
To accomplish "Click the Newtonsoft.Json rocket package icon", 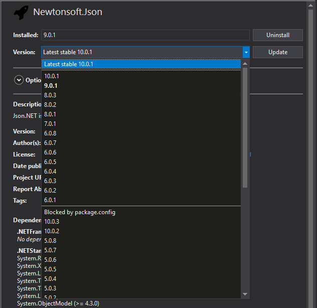I will pos(21,13).
